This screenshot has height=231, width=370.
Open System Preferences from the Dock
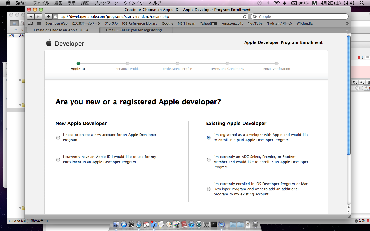[206, 224]
